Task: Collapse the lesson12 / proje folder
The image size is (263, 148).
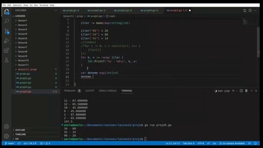Action: coord(27,69)
